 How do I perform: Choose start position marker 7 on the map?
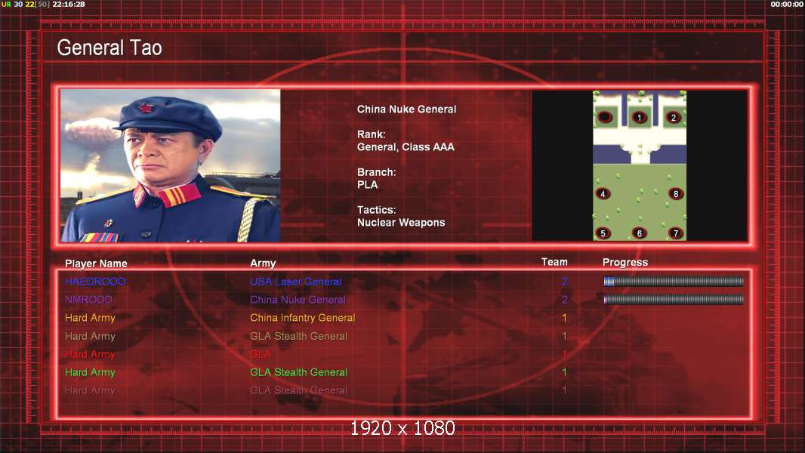click(x=676, y=233)
